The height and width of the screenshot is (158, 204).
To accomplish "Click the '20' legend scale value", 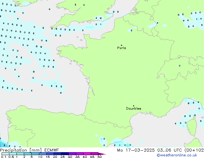I will coord(55,157).
